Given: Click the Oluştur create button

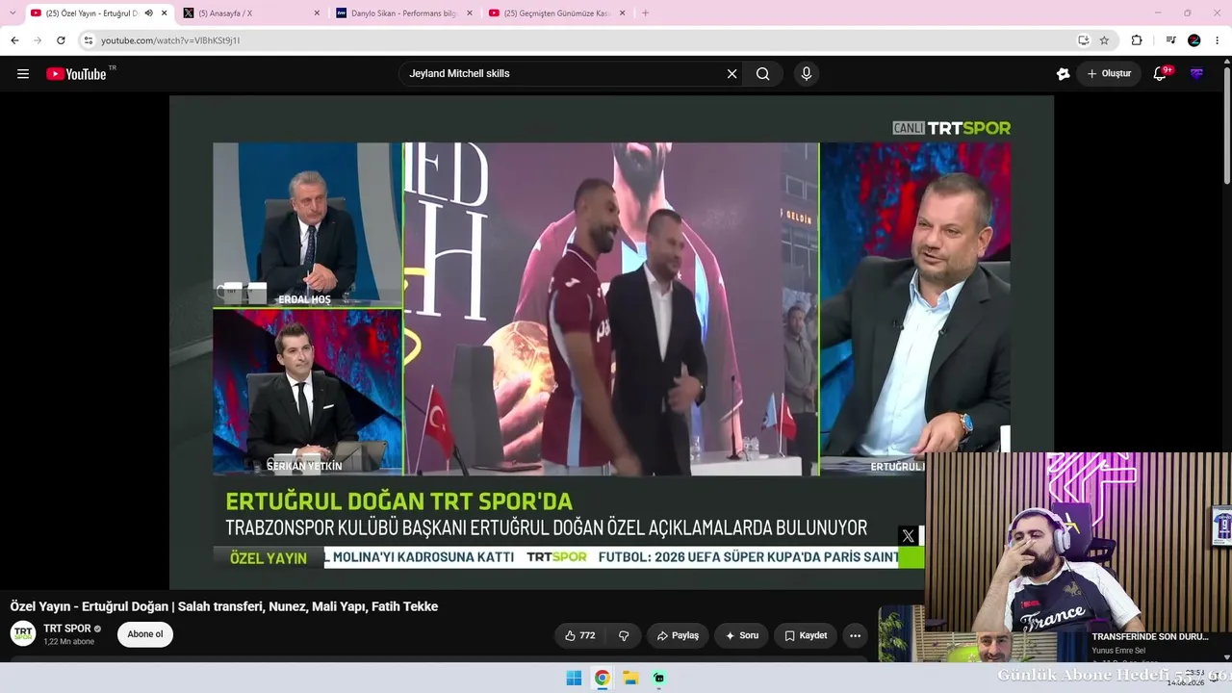Looking at the screenshot, I should pos(1109,74).
